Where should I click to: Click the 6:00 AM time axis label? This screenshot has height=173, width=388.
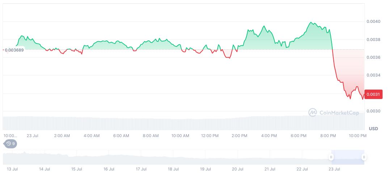[121, 136]
